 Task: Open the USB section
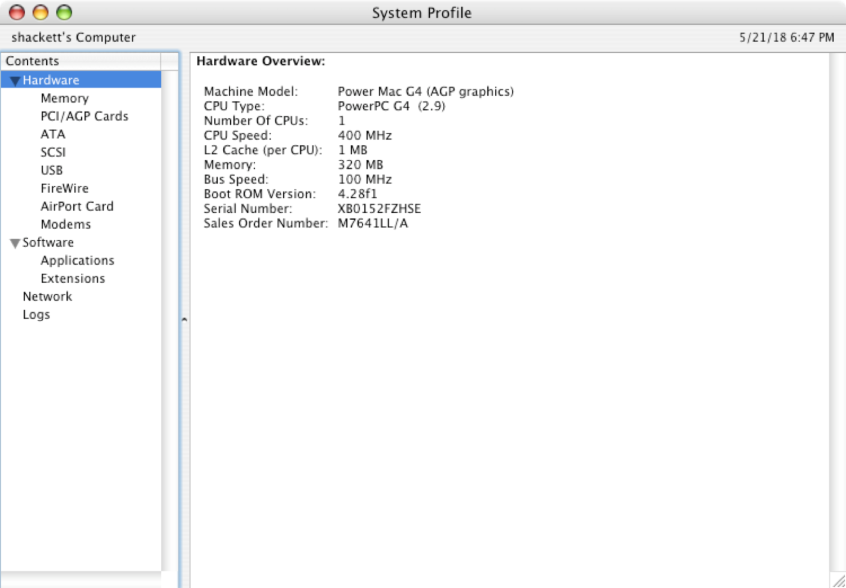click(51, 170)
